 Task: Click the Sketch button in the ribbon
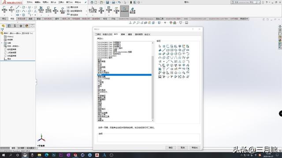coord(4,10)
